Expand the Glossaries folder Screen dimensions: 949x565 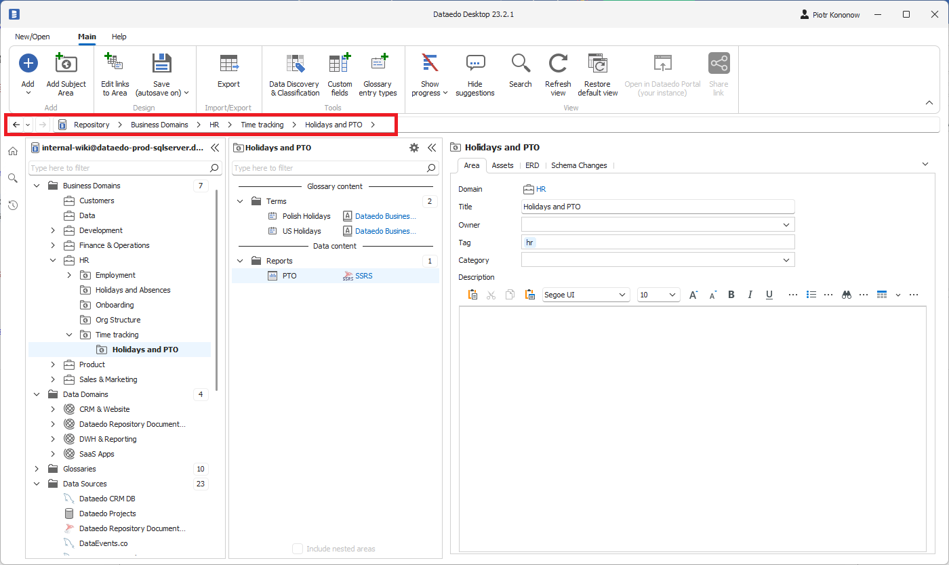(37, 469)
